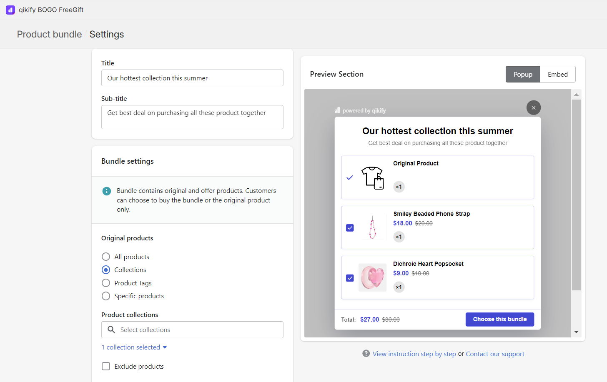Click the preview vertical scrollbar thumb

pyautogui.click(x=576, y=195)
